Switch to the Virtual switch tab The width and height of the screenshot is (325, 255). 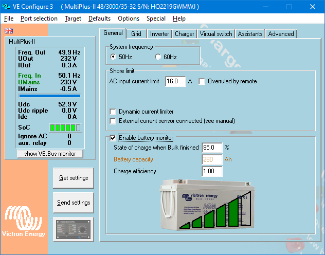[x=216, y=34]
